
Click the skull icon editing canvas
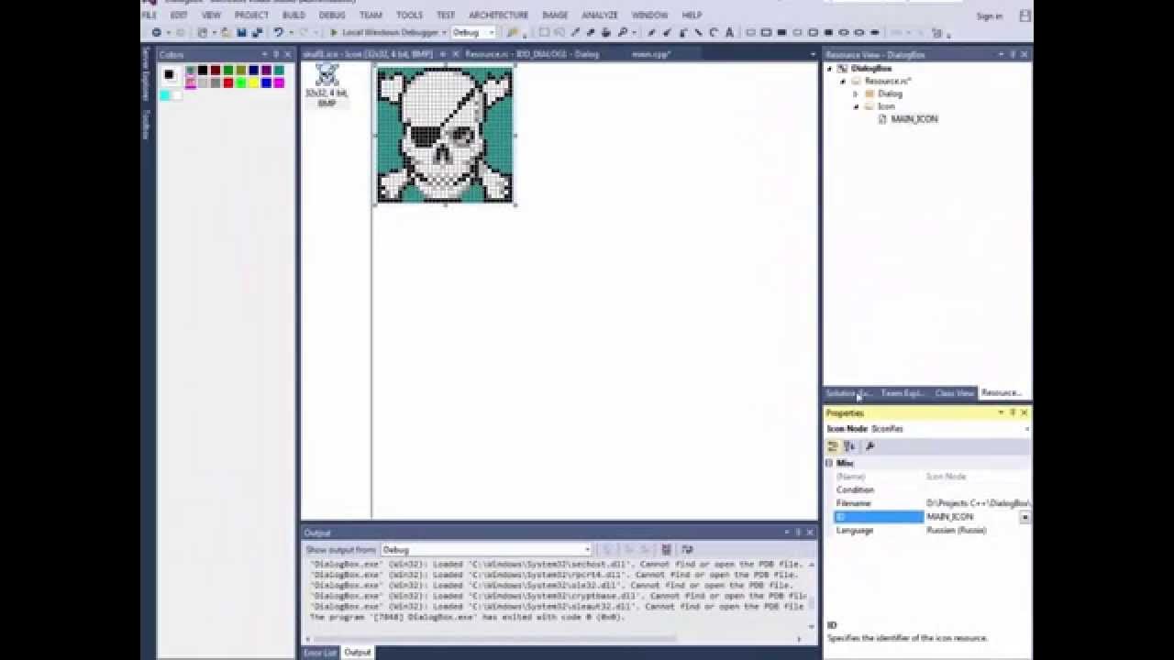click(446, 135)
